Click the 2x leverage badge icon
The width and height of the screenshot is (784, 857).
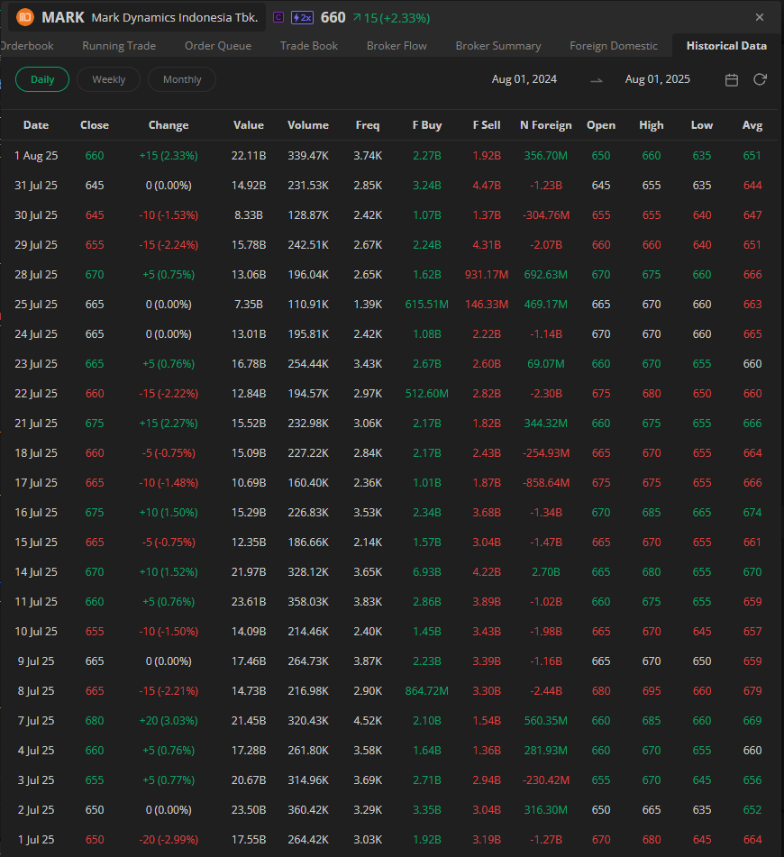click(x=302, y=17)
